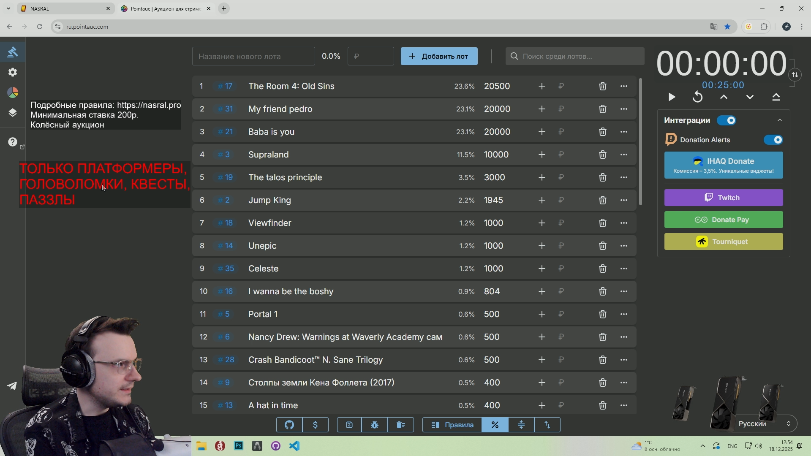
Task: Open settings gear in left sidebar
Action: click(13, 72)
